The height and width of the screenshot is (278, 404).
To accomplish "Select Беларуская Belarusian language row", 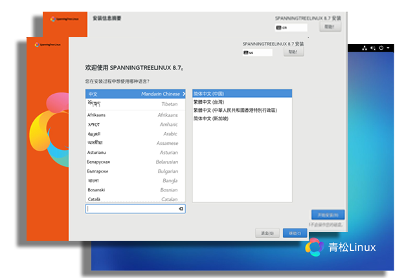I will pyautogui.click(x=135, y=162).
